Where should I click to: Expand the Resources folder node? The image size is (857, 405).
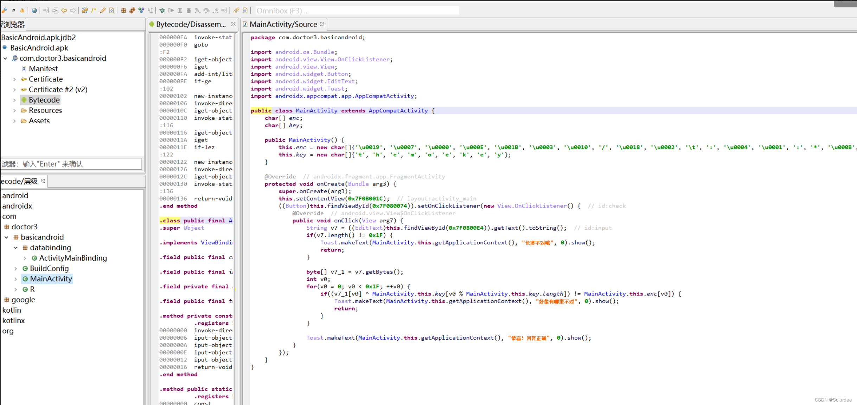pyautogui.click(x=14, y=111)
